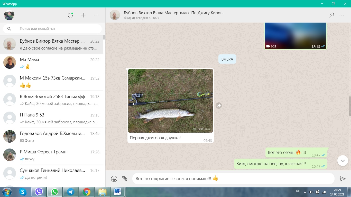This screenshot has height=197, width=351.
Task: Click the chat scrollbar thumb
Action: click(350, 106)
